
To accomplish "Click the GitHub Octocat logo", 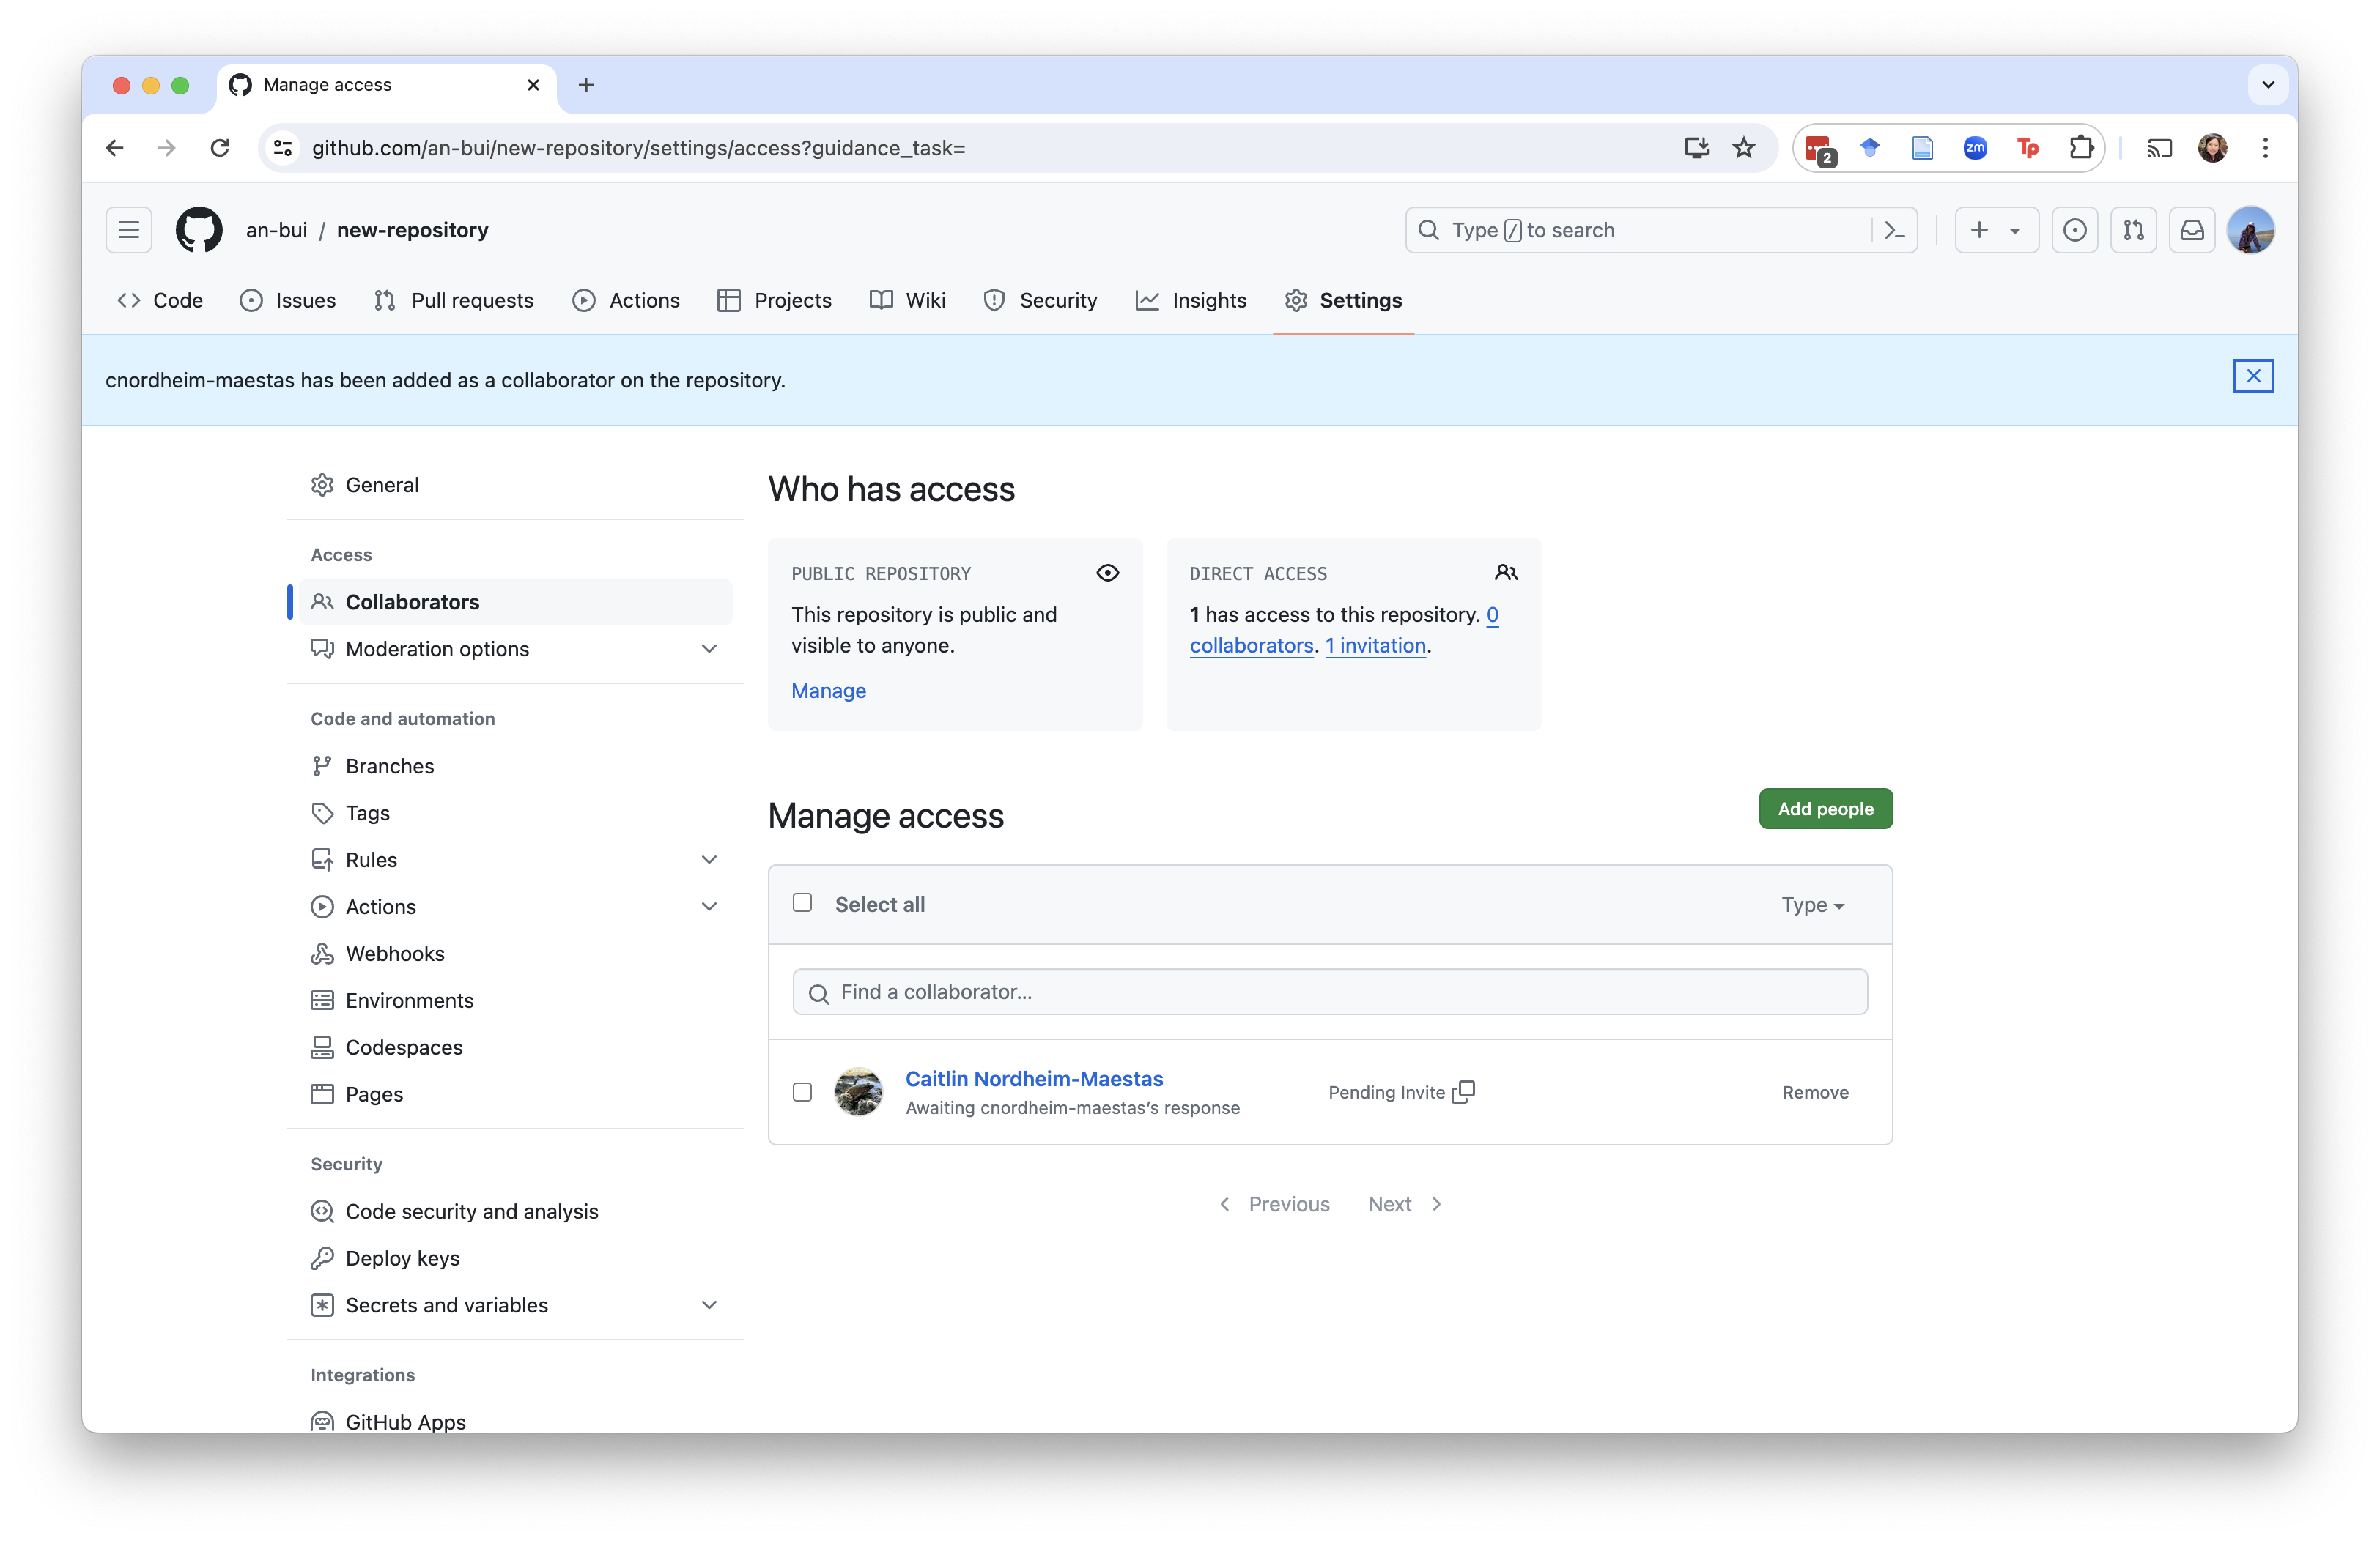I will tap(199, 230).
